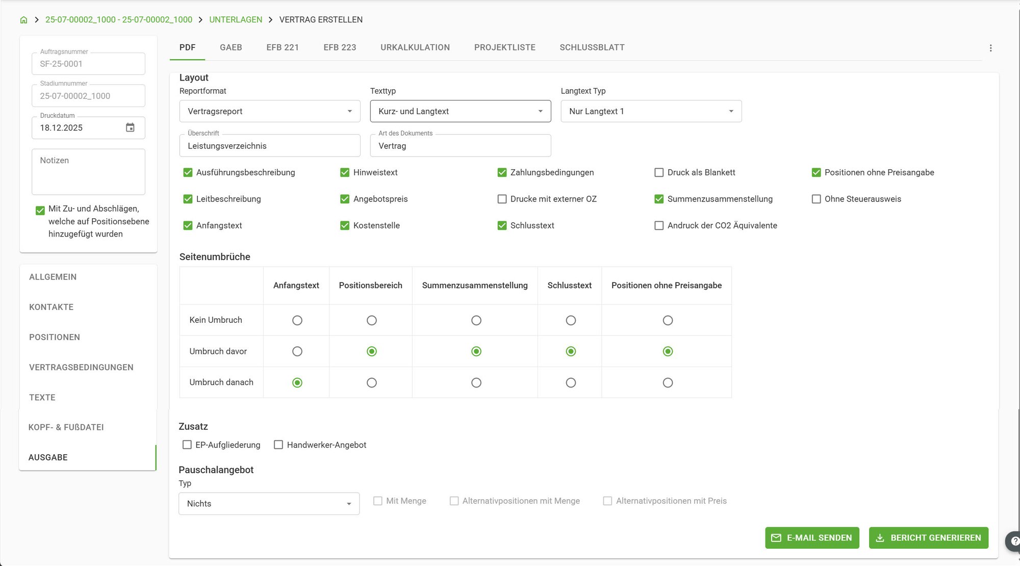Open the calendar picker for Druckdatum
The width and height of the screenshot is (1020, 566).
[130, 127]
